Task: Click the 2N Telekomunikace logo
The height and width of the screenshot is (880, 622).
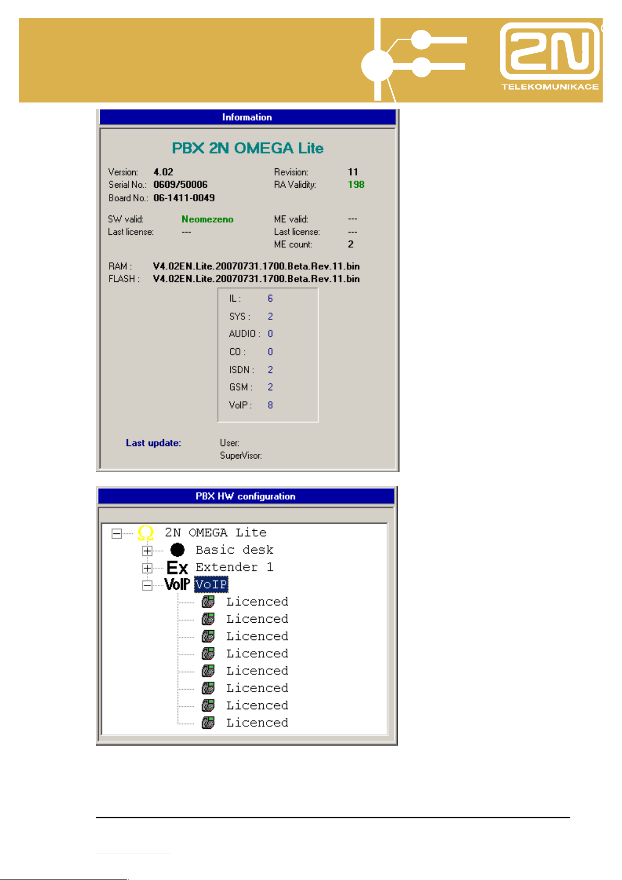Action: [550, 58]
